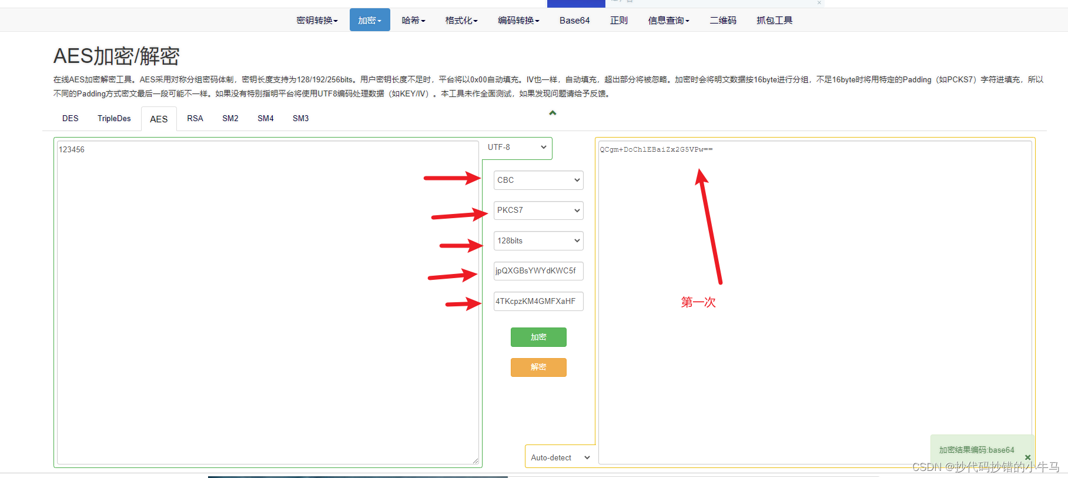Open the 编码转换 menu
The image size is (1068, 478).
(x=518, y=20)
